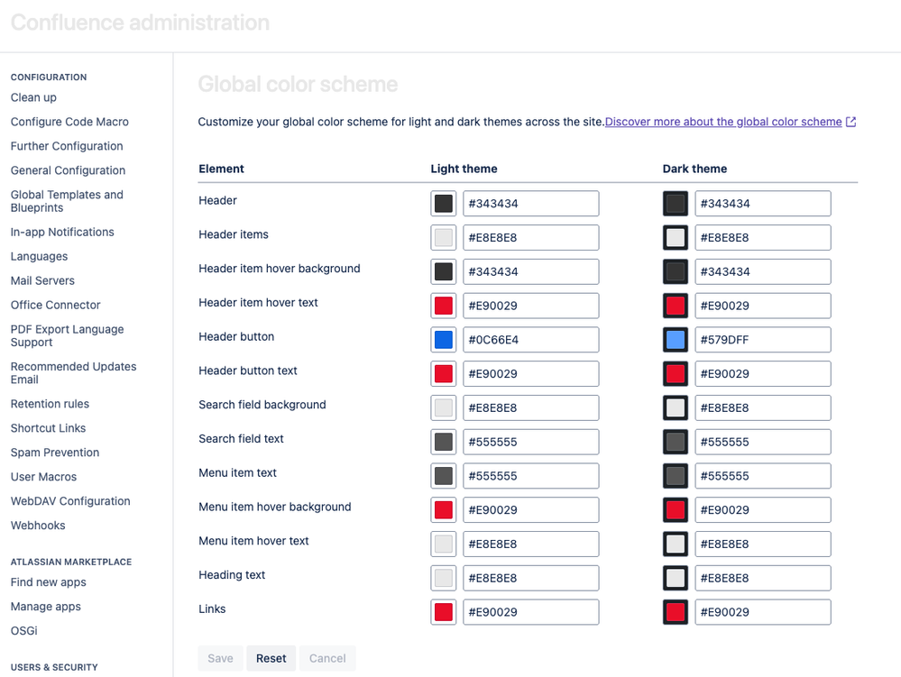
Task: Pick Header item hover background light swatch
Action: coord(443,271)
